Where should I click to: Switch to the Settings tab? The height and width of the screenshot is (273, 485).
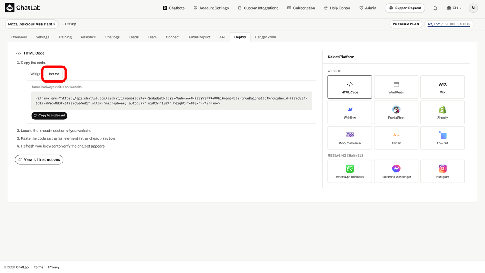tap(42, 37)
